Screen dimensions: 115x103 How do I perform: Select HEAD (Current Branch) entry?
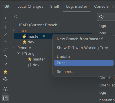[38, 25]
